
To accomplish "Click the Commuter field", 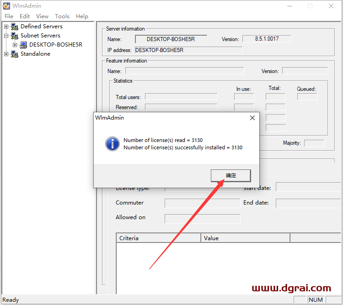I will (202, 203).
